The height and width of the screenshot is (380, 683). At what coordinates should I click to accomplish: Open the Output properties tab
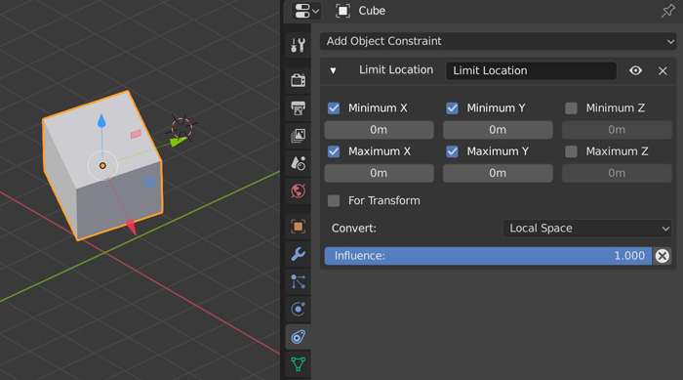(298, 107)
